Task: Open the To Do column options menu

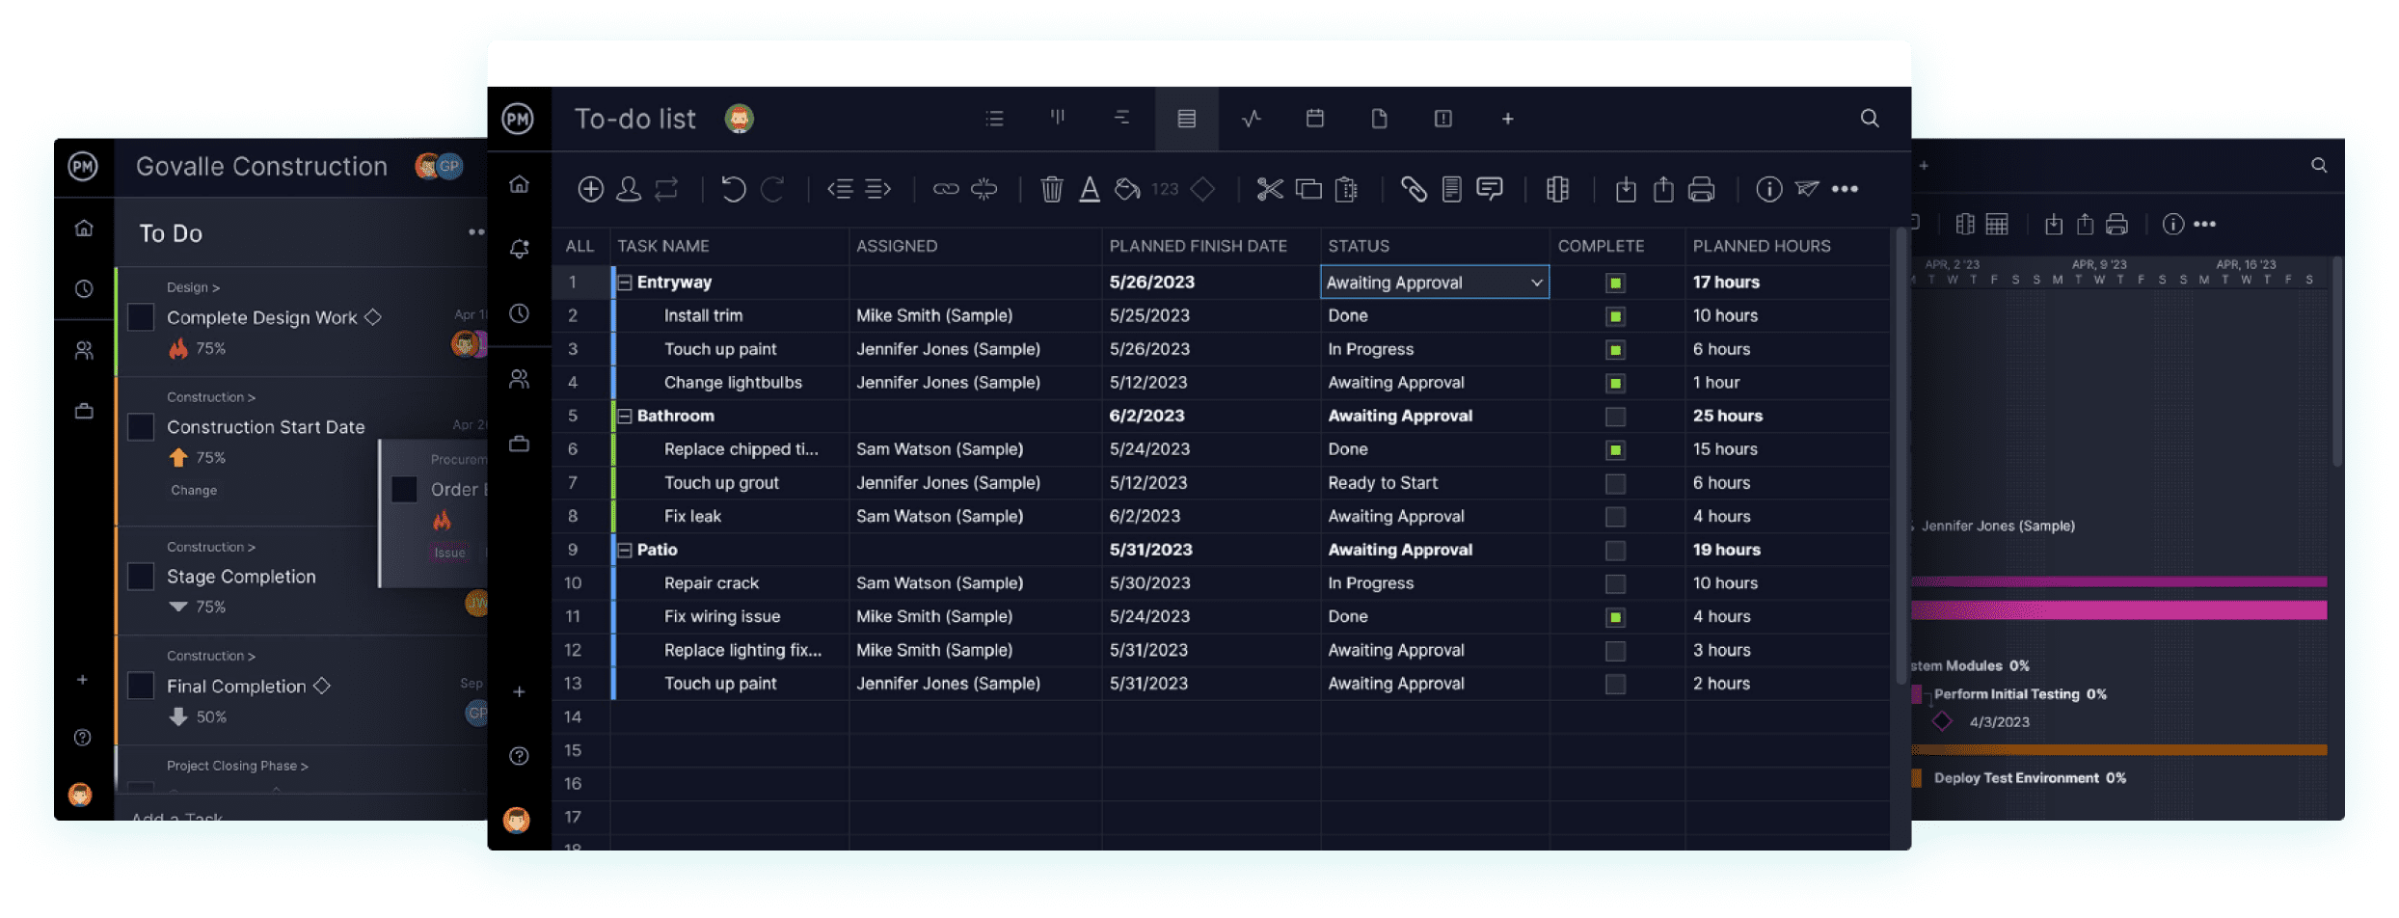Action: (x=475, y=232)
